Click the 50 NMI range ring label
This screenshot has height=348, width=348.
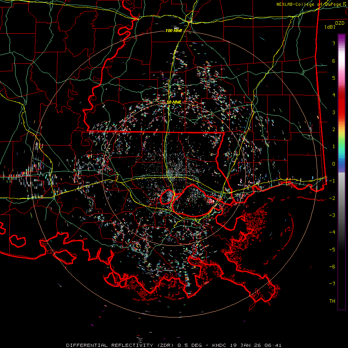(174, 102)
